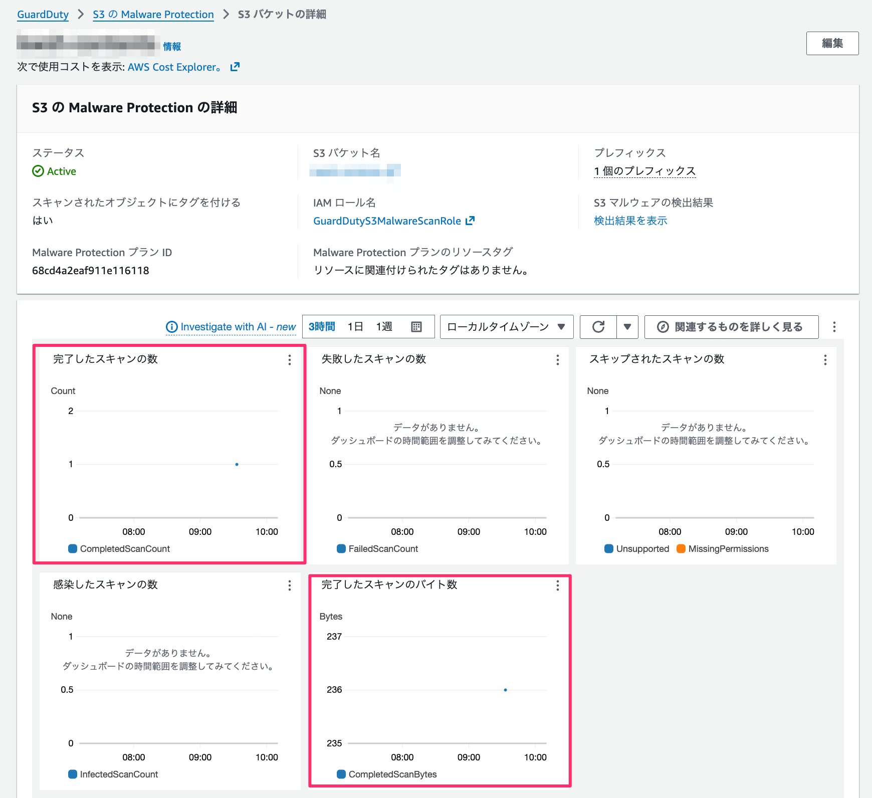The image size is (872, 798).
Task: Click the InfectedScanCount blue color swatch
Action: coord(73,774)
